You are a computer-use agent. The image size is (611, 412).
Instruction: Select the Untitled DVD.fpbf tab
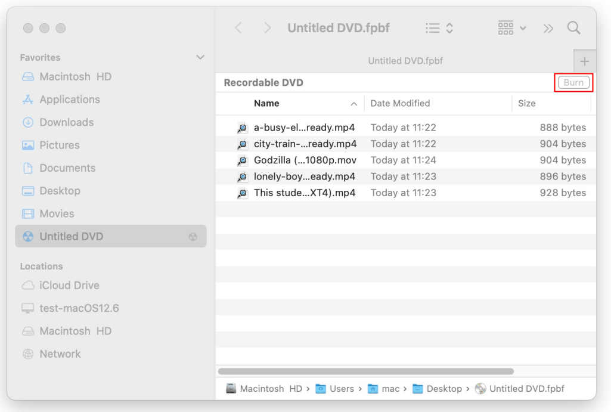[405, 61]
